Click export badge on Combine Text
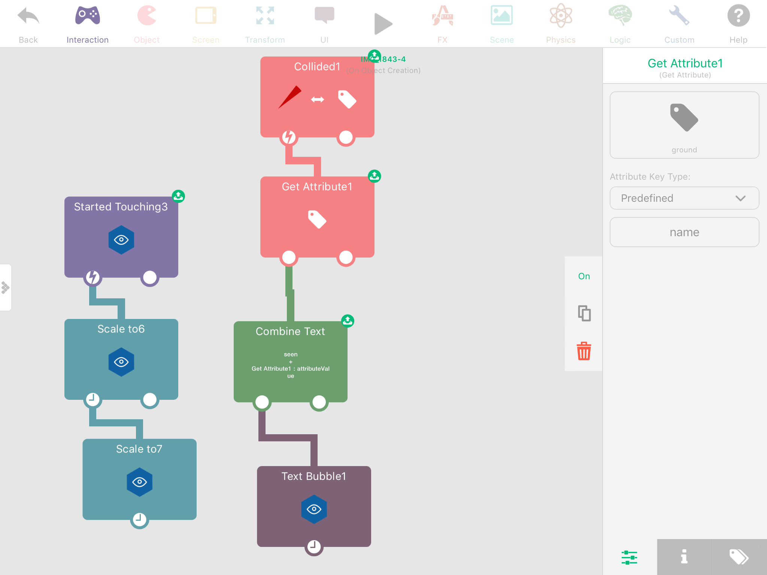 pyautogui.click(x=348, y=321)
